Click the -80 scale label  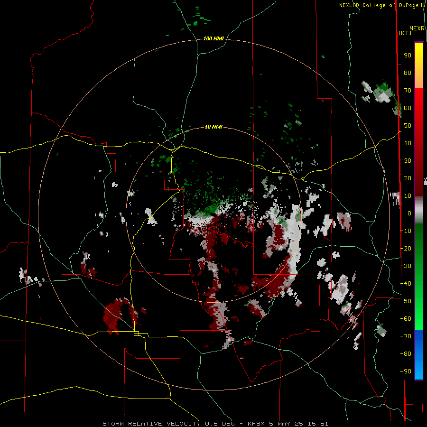click(x=406, y=354)
